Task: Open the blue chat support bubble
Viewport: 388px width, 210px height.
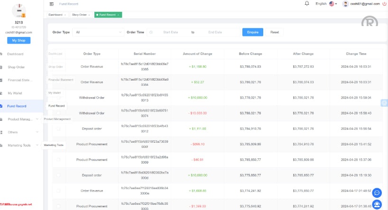Action: tap(377, 192)
